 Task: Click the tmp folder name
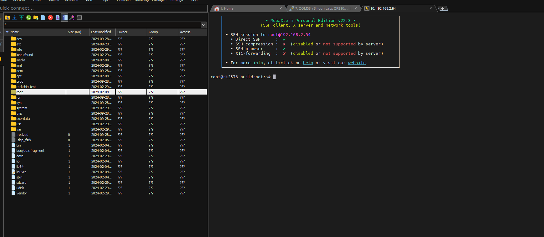pos(19,113)
